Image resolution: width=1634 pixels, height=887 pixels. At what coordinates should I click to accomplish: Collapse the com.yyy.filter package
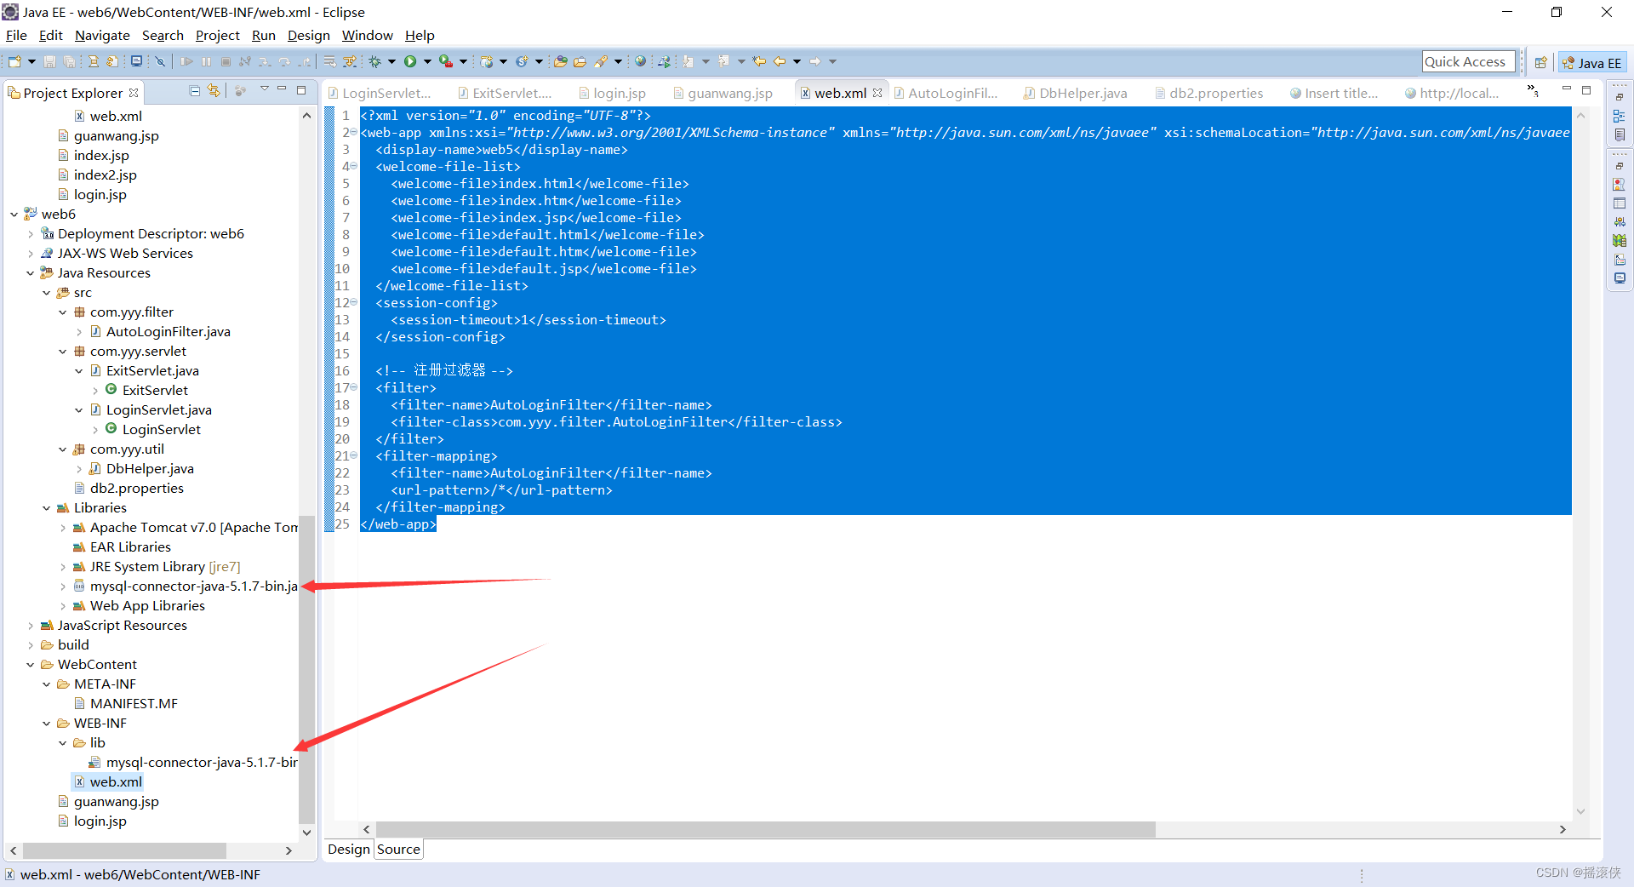[x=63, y=312]
